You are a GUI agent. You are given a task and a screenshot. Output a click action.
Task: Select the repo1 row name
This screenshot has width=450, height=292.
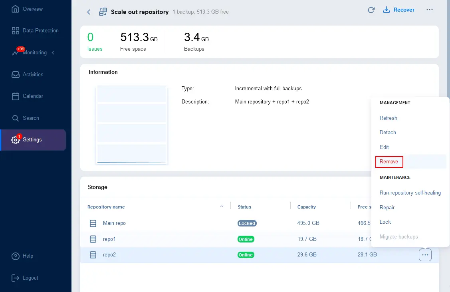(109, 239)
